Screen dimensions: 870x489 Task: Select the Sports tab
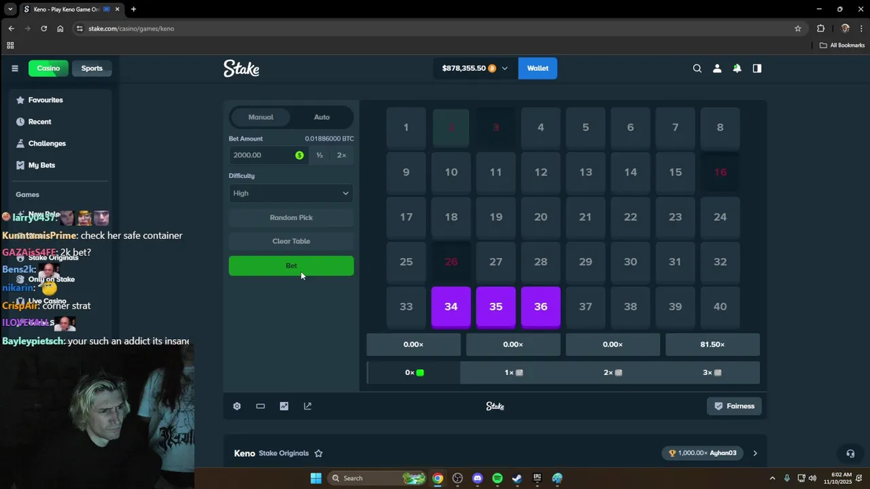tap(92, 68)
